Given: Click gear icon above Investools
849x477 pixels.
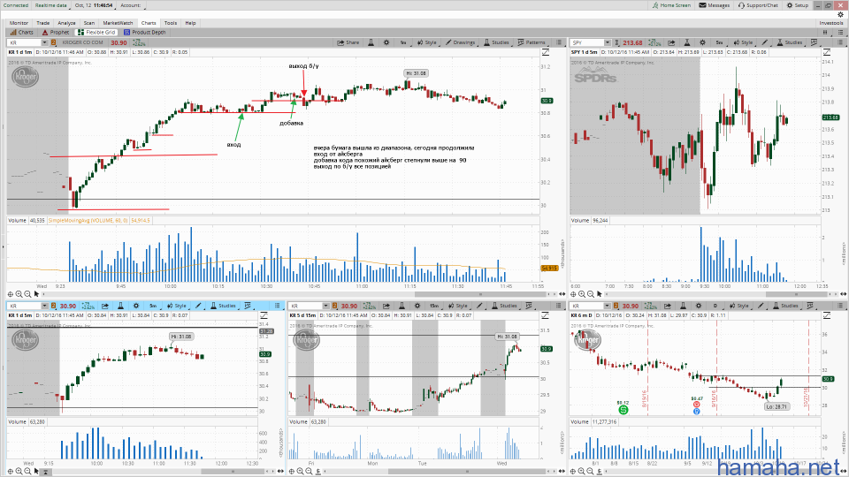Looking at the screenshot, I should pos(841,15).
